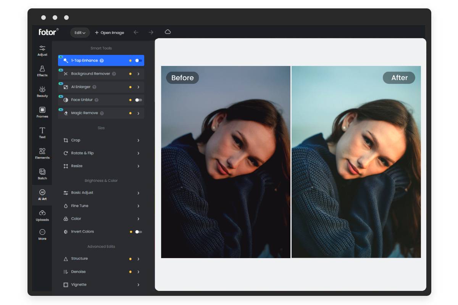Open the Adjust sidebar panel

point(42,51)
